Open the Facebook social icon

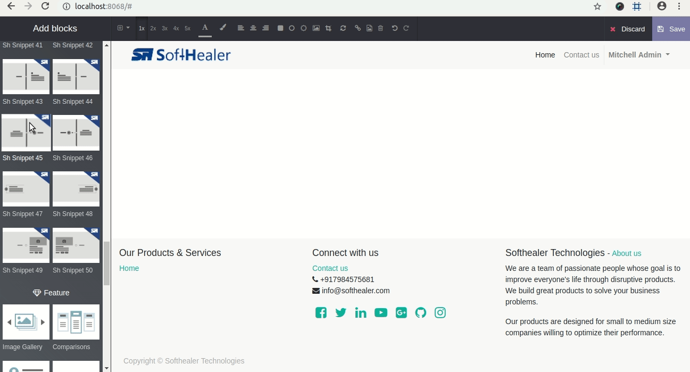pos(321,312)
